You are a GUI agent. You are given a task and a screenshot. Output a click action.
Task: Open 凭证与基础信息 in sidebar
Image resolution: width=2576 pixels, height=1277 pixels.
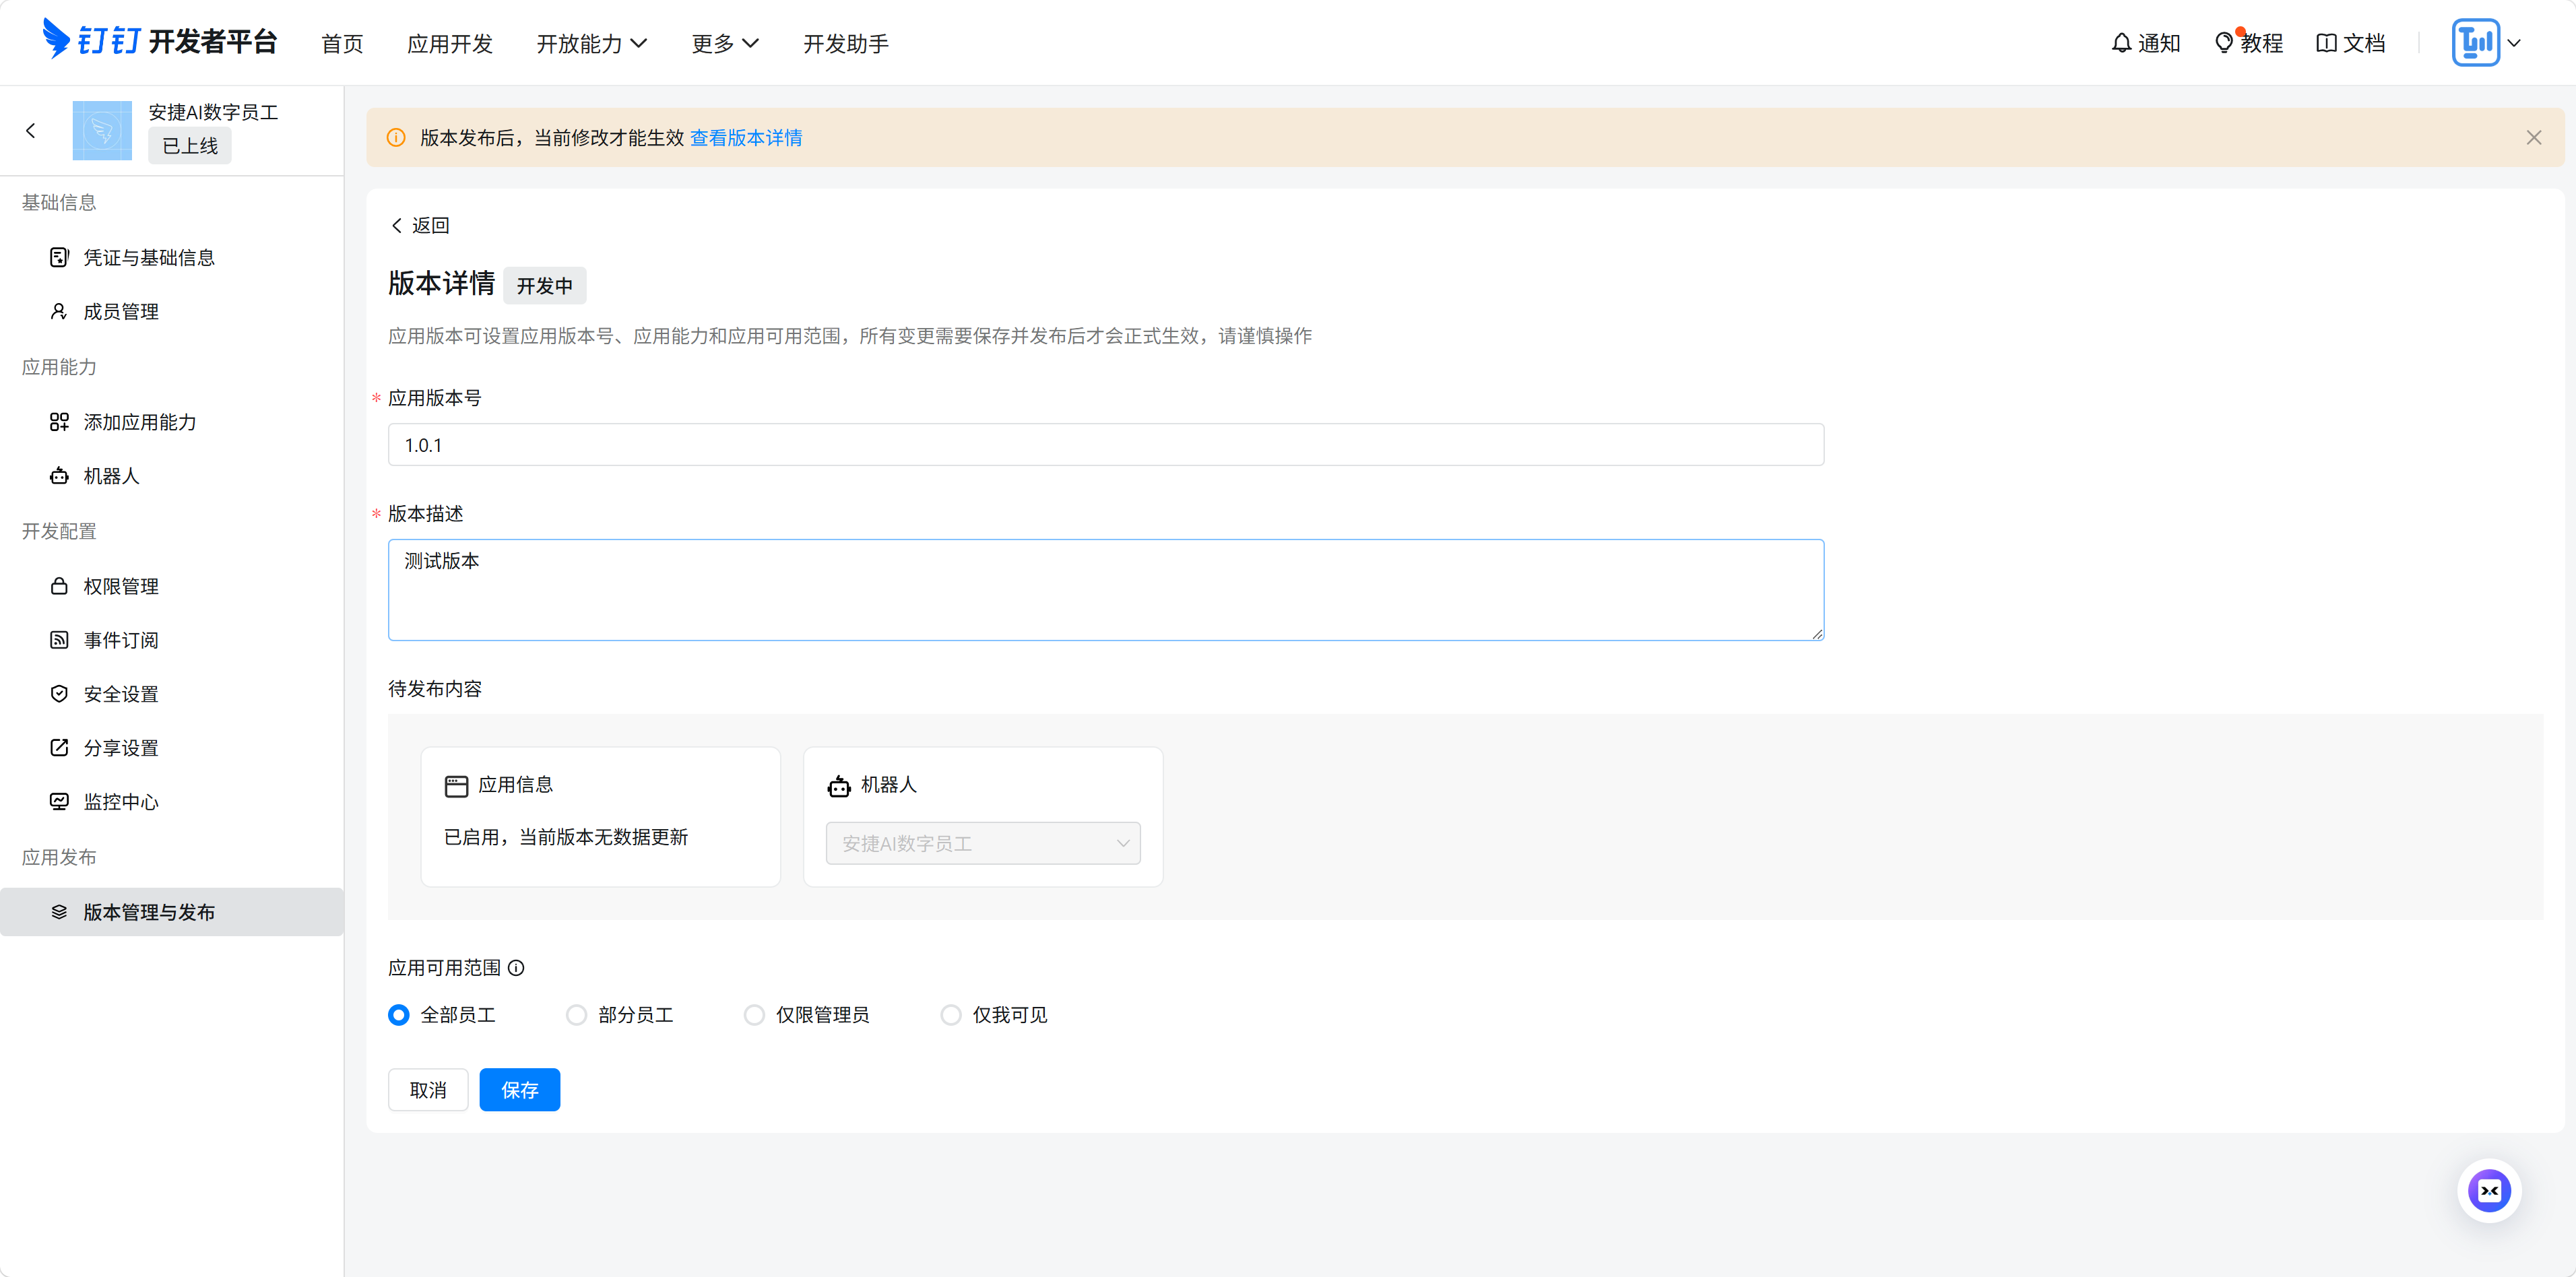(x=172, y=257)
